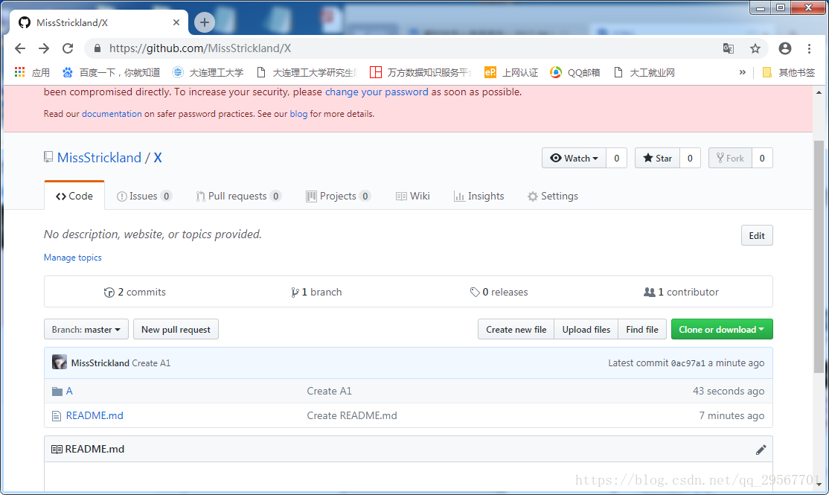Go to the MissStrickland profile link
Image resolution: width=829 pixels, height=495 pixels.
coord(100,158)
